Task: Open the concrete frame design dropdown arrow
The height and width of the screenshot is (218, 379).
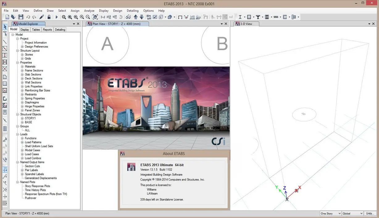Action: [254, 17]
